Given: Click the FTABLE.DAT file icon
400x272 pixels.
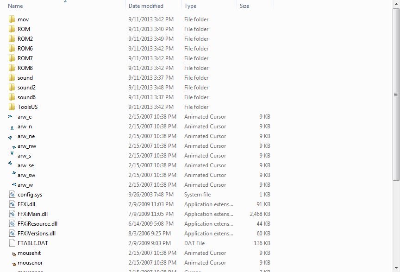Looking at the screenshot, I should 12,243.
